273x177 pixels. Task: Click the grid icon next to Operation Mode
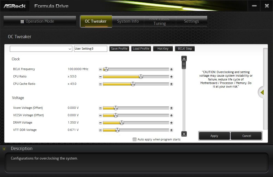(22, 22)
